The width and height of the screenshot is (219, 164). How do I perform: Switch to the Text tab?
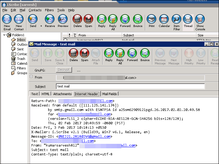tap(35, 94)
